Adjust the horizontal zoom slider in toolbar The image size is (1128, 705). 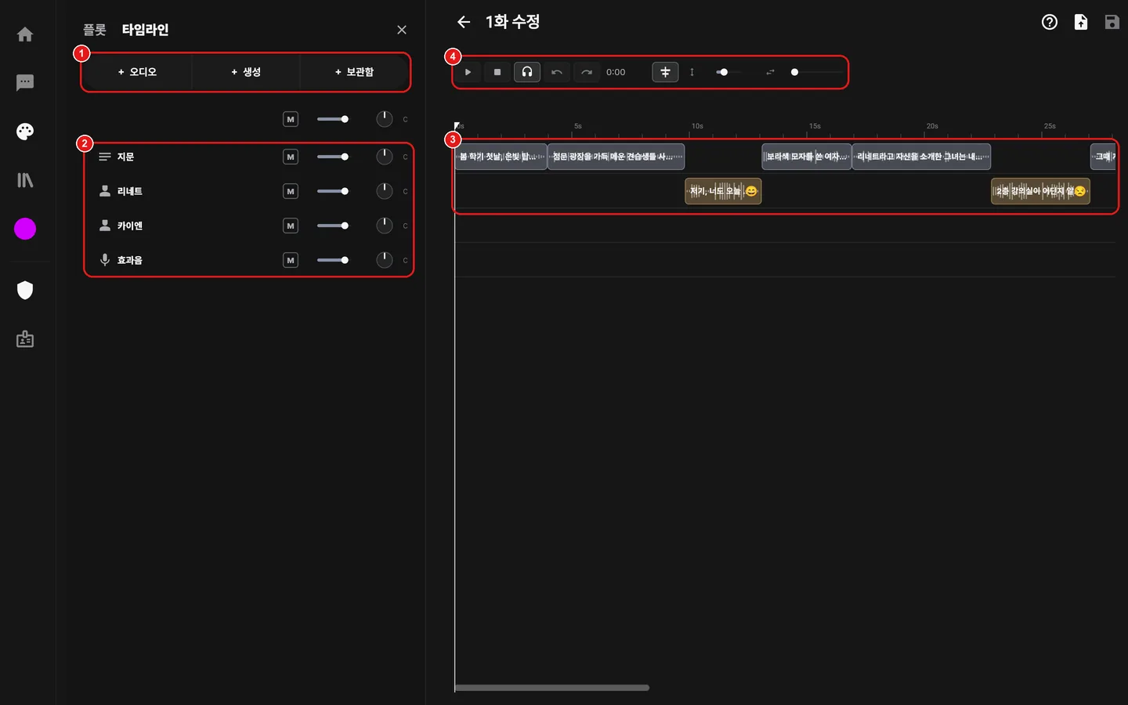point(815,72)
